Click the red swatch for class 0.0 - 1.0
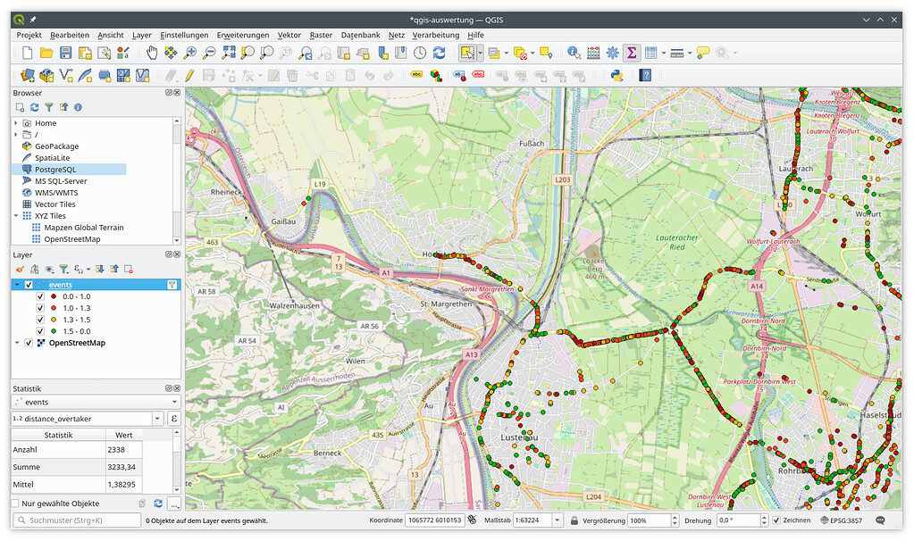The image size is (914, 541). click(54, 295)
